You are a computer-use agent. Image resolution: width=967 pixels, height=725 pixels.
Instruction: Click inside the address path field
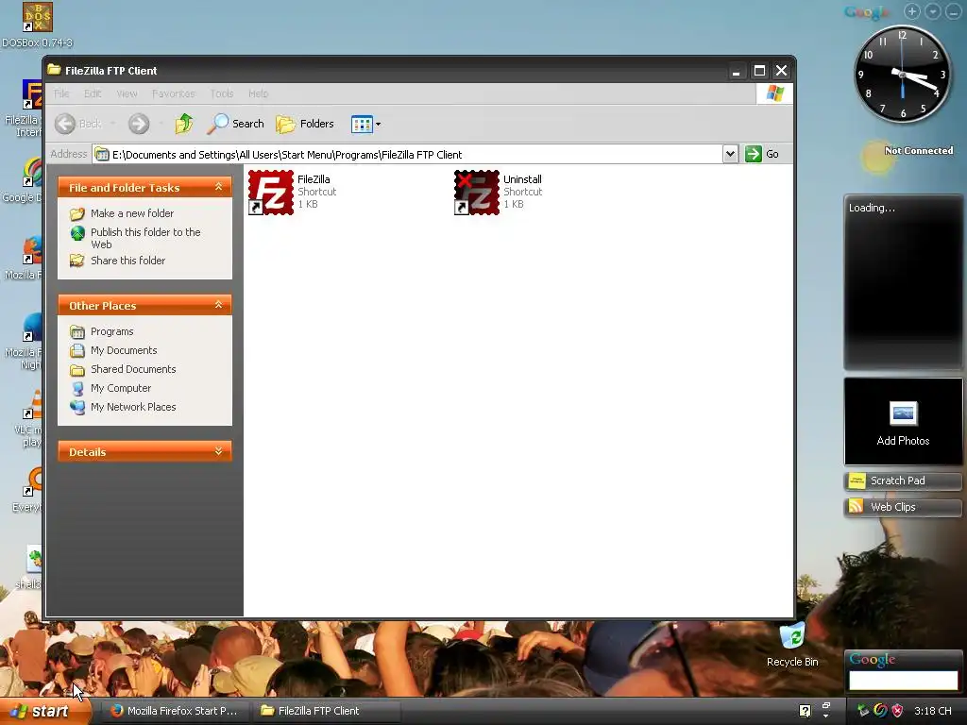407,154
